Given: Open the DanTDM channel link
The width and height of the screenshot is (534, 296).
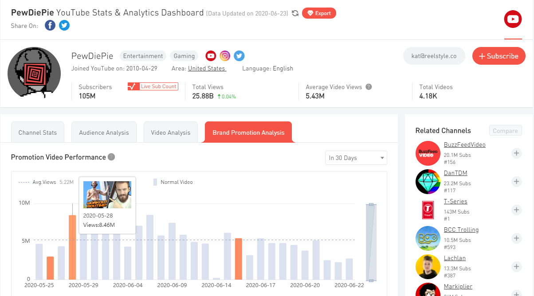Looking at the screenshot, I should (x=455, y=173).
